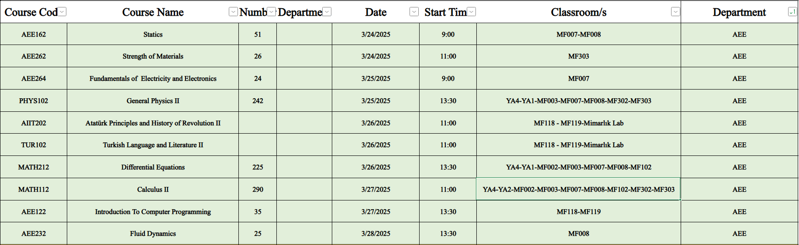Select the MF118-MF119 classroom cell for AEE122
Viewport: 799px width, 245px height.
[x=579, y=211]
